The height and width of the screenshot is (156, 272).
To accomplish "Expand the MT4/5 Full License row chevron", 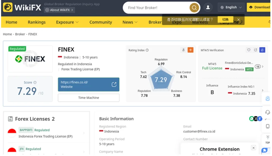I will 263,66.
